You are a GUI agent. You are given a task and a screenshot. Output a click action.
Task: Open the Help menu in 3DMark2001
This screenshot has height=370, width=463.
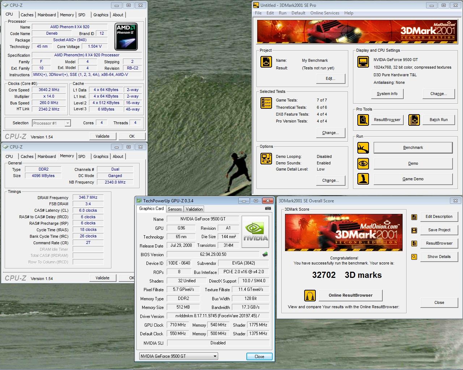349,13
